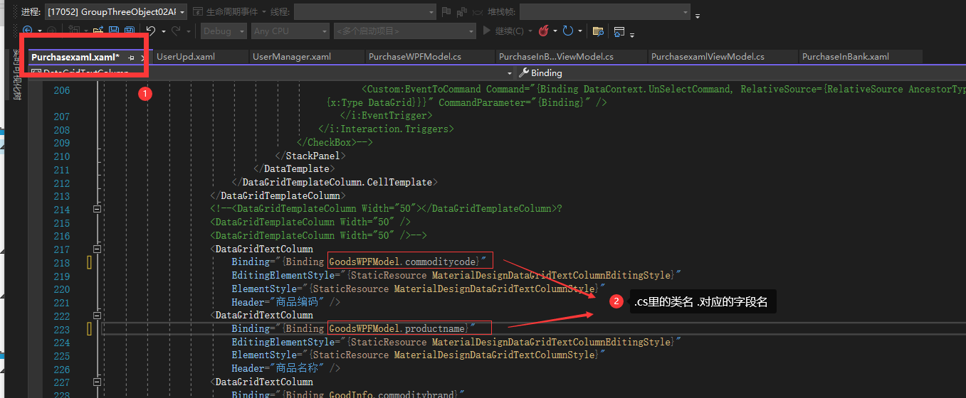
Task: Collapse the DataGridTextColumn block at line 222
Action: [98, 316]
